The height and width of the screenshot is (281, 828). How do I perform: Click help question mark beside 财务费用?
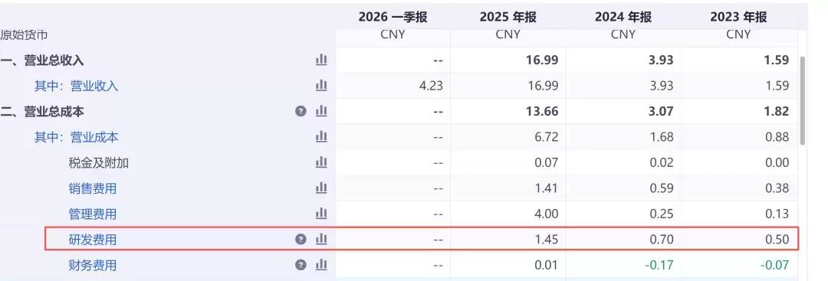[301, 265]
